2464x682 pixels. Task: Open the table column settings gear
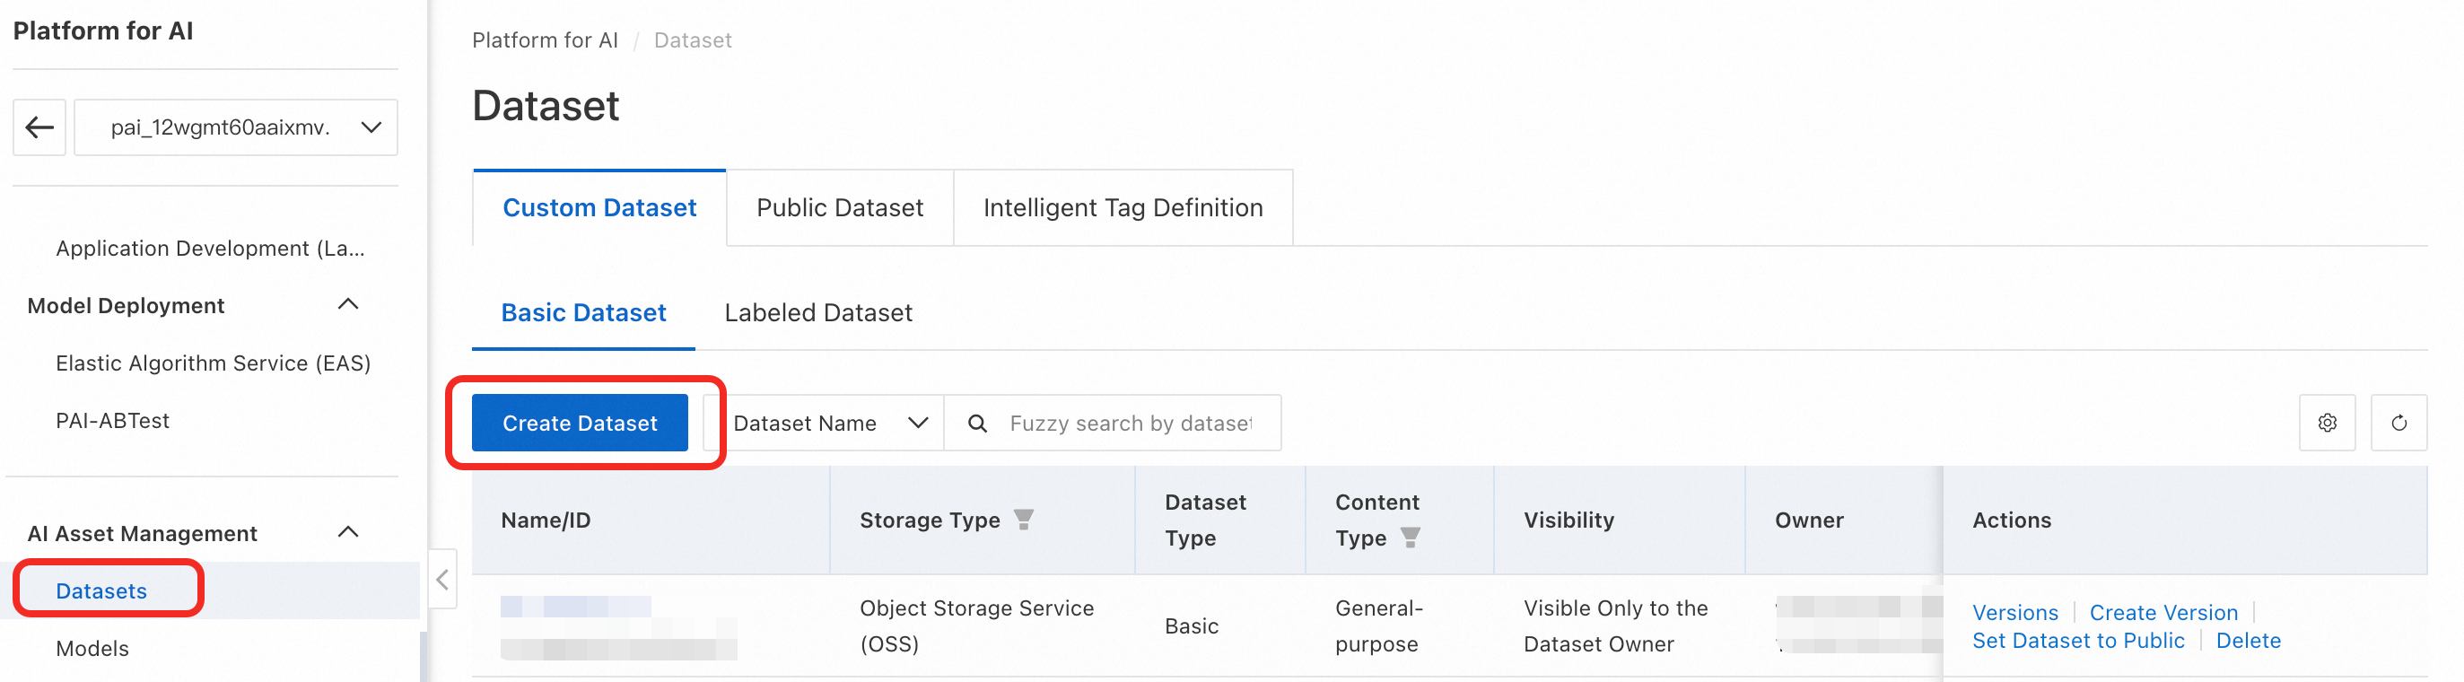coord(2328,422)
